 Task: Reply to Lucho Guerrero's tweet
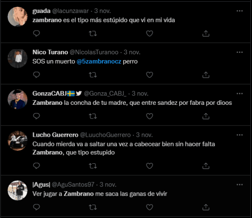point(37,165)
